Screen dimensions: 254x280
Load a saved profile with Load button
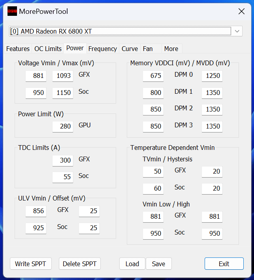[x=132, y=264]
